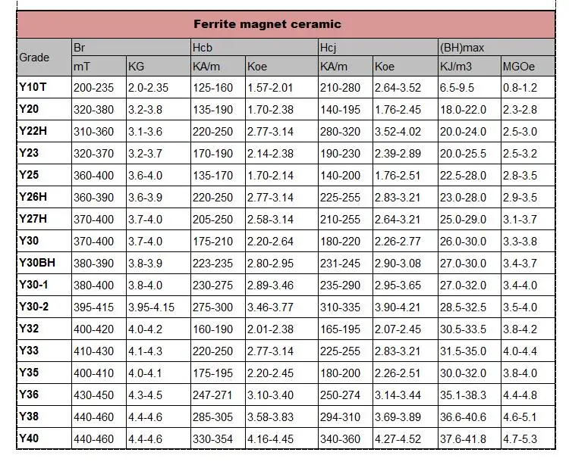Select the Grade column header cell
Viewport: 569px width, 468px height.
pos(34,58)
